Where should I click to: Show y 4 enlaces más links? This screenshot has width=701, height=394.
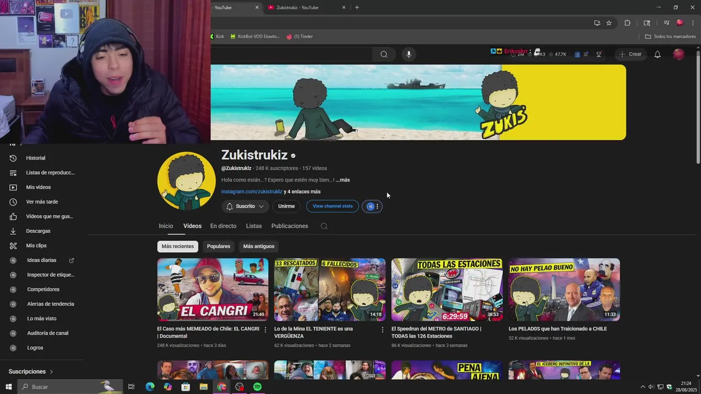point(302,192)
